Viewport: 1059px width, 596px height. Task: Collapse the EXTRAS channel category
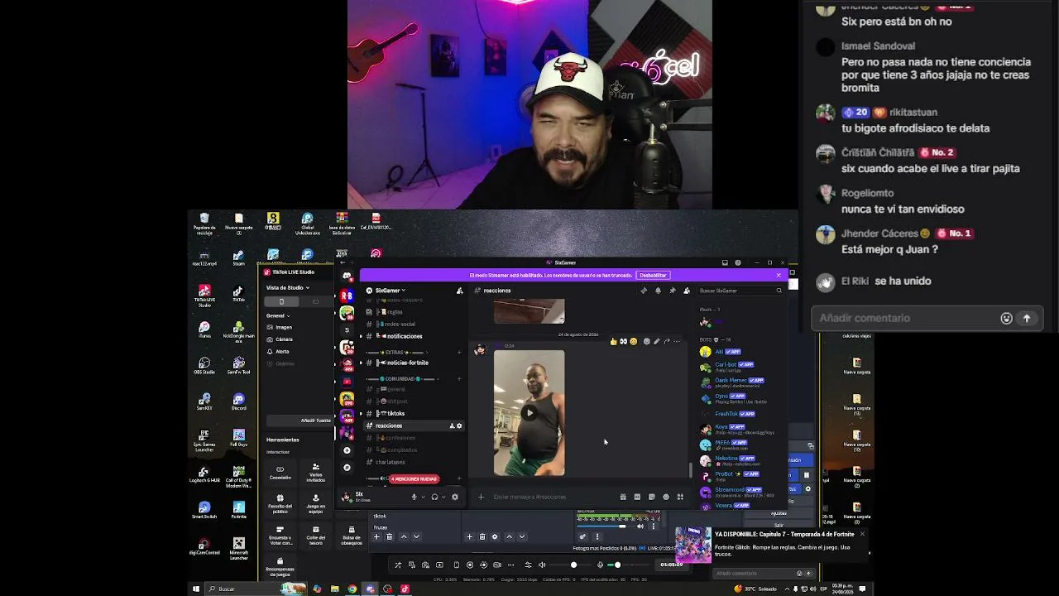(x=399, y=352)
